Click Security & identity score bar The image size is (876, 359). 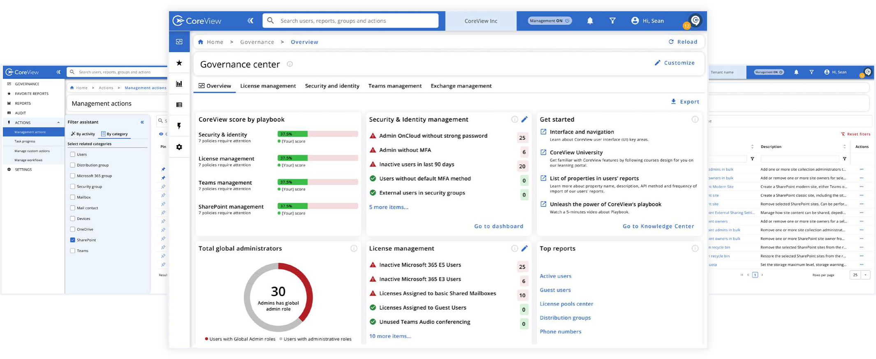[317, 134]
